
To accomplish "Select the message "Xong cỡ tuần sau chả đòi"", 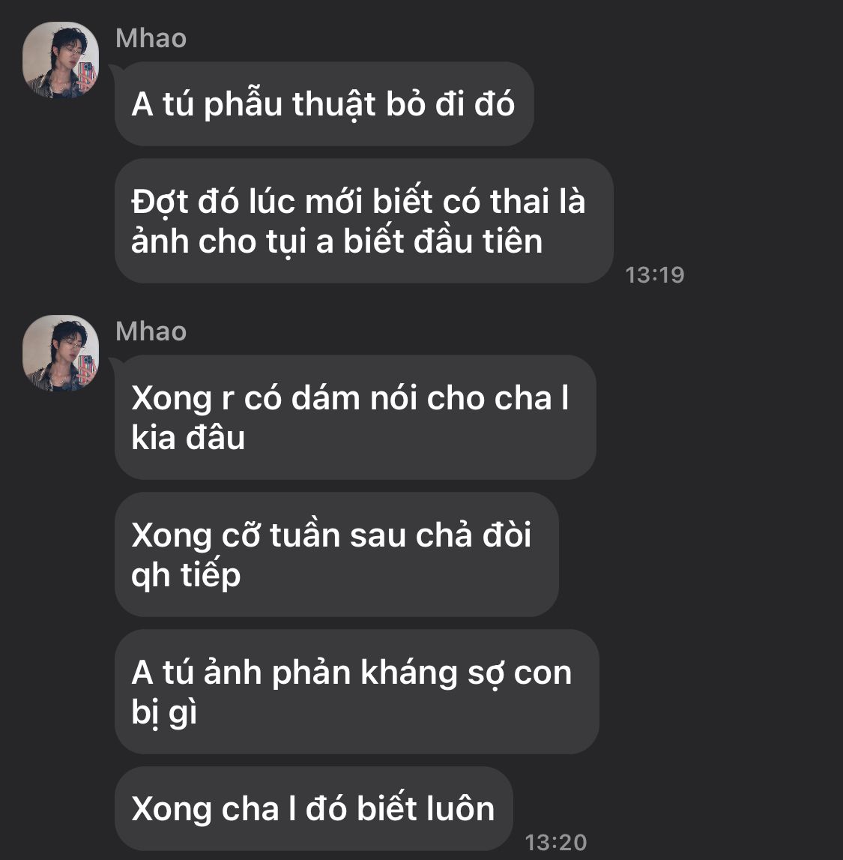I will (x=336, y=555).
